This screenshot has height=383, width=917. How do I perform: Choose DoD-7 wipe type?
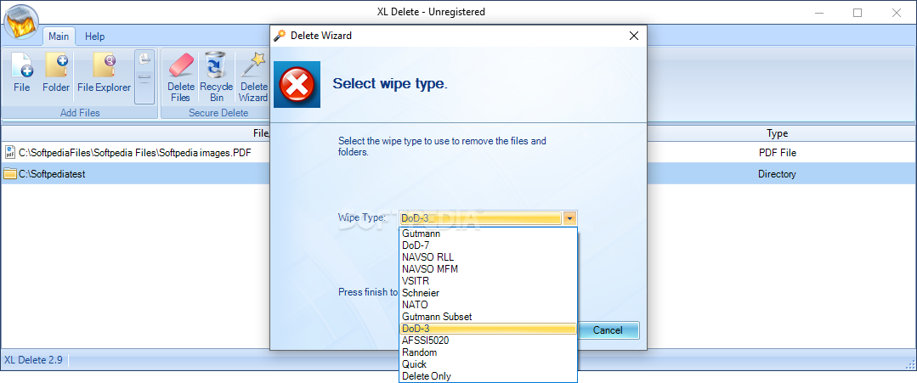click(489, 245)
